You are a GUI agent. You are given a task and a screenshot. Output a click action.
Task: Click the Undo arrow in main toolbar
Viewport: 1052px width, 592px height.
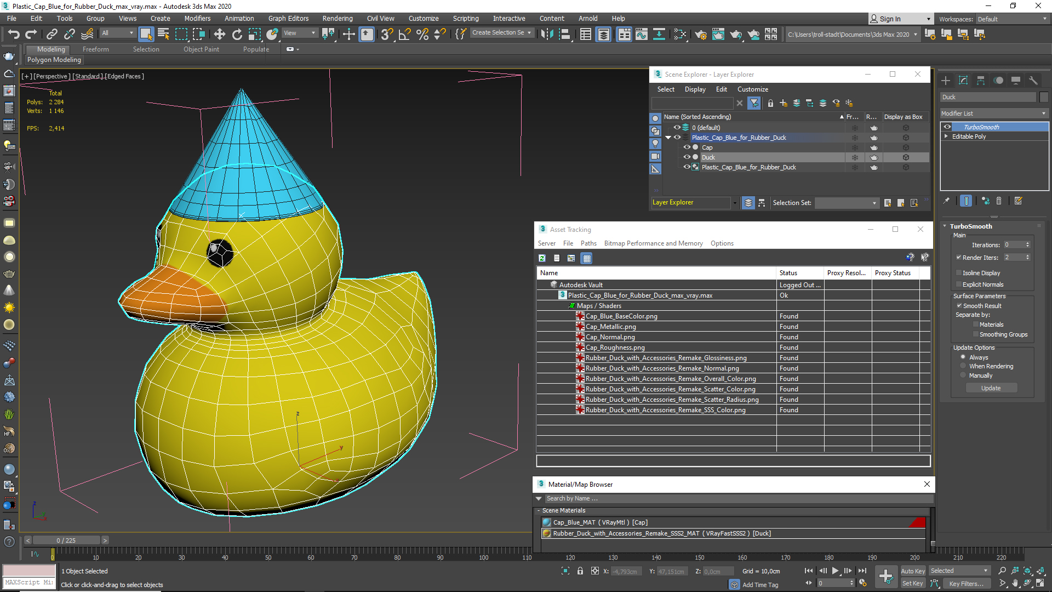click(13, 35)
